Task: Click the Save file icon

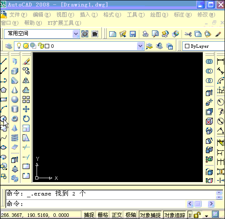Action: point(133,34)
